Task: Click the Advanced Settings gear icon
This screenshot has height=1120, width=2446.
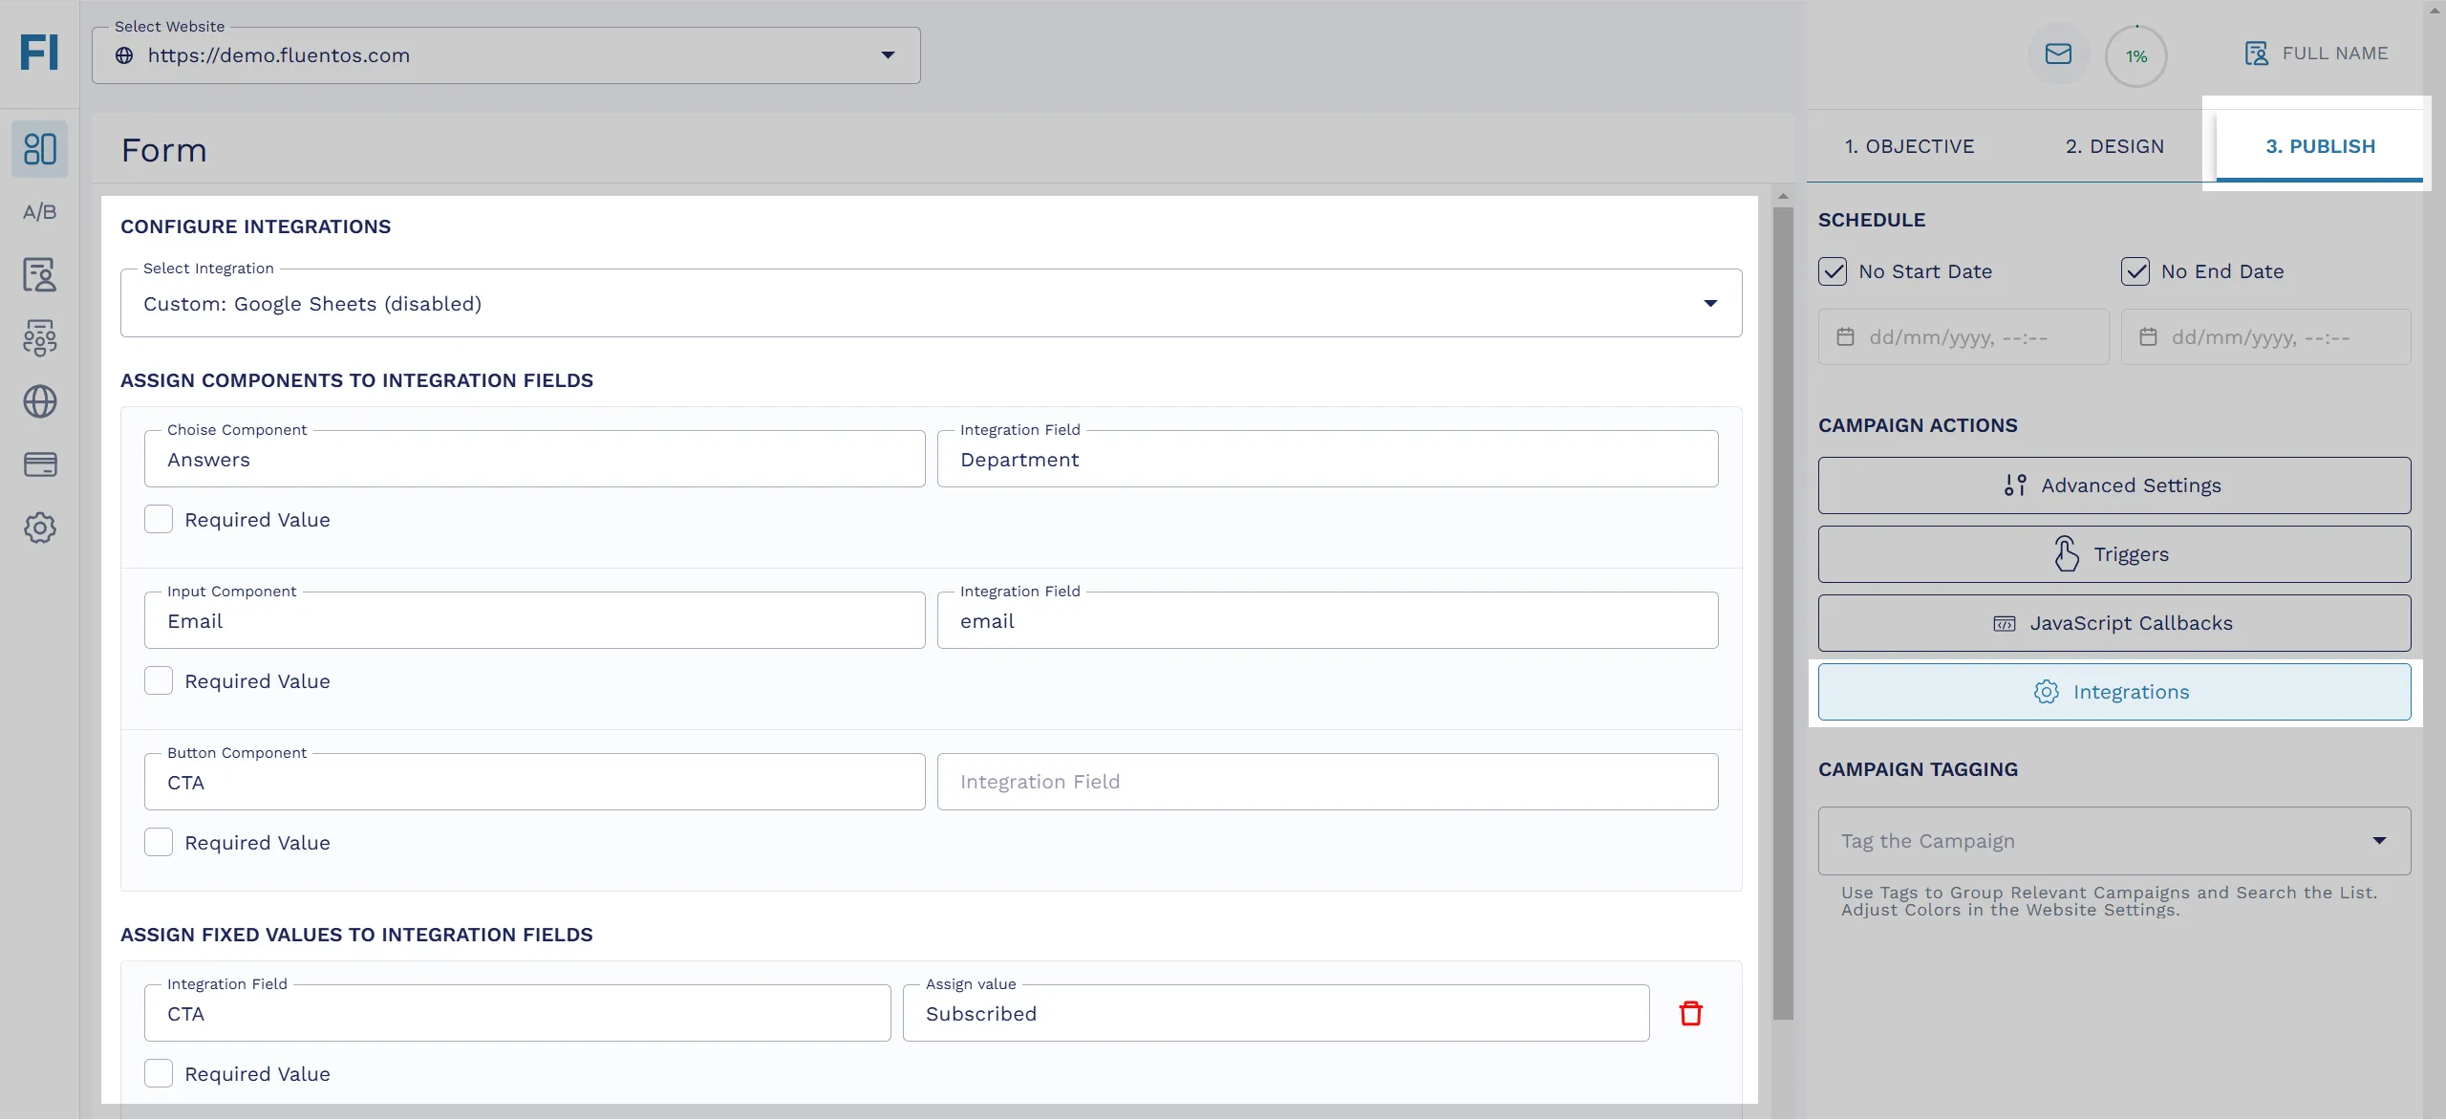Action: [2014, 485]
